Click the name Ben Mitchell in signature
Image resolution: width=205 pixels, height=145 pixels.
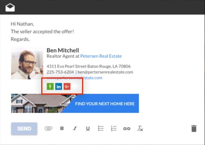pos(63,50)
